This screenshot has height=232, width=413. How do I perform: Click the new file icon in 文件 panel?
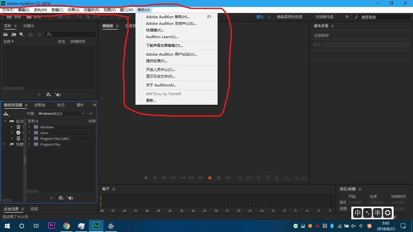[21, 34]
